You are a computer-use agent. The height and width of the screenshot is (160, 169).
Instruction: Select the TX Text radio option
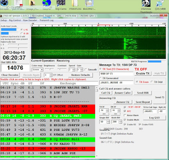coord(101,69)
